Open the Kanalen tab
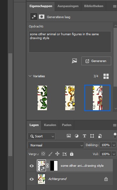This screenshot has width=117, height=190. (x=50, y=125)
